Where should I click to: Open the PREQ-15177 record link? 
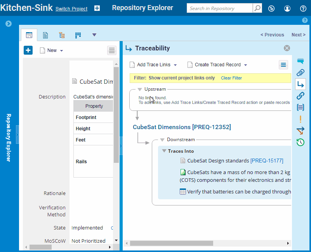point(267,161)
